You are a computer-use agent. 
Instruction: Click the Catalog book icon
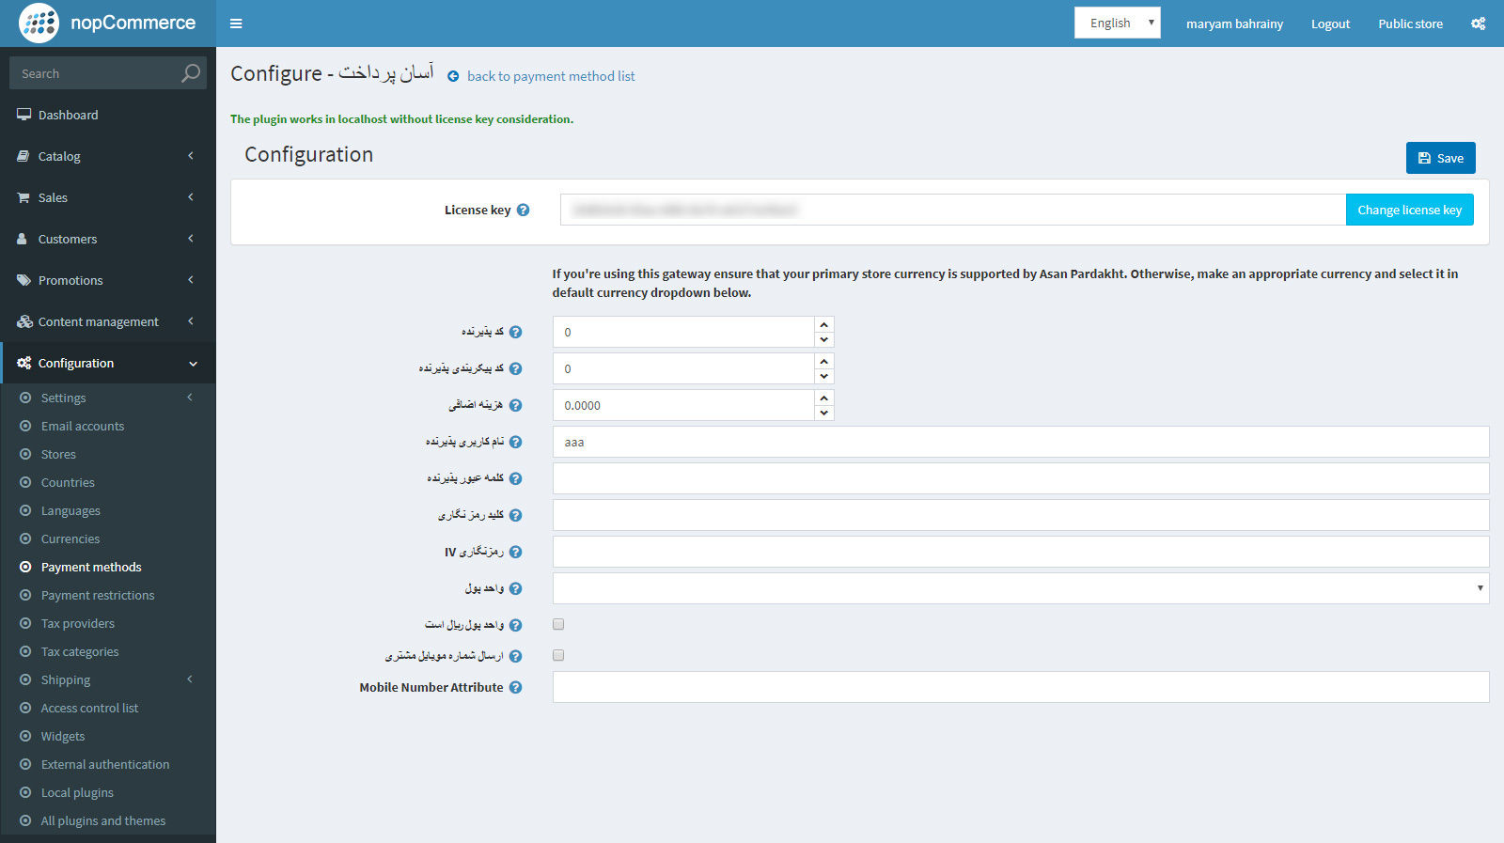point(23,156)
